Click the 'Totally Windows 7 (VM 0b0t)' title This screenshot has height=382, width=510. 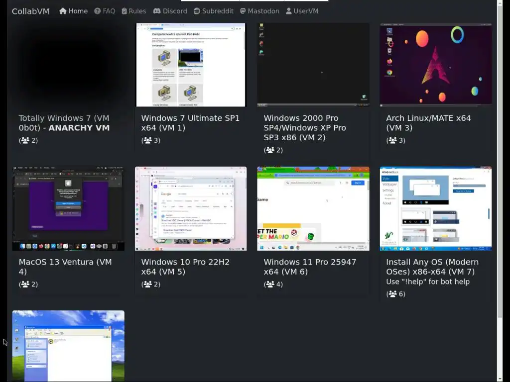(x=64, y=123)
